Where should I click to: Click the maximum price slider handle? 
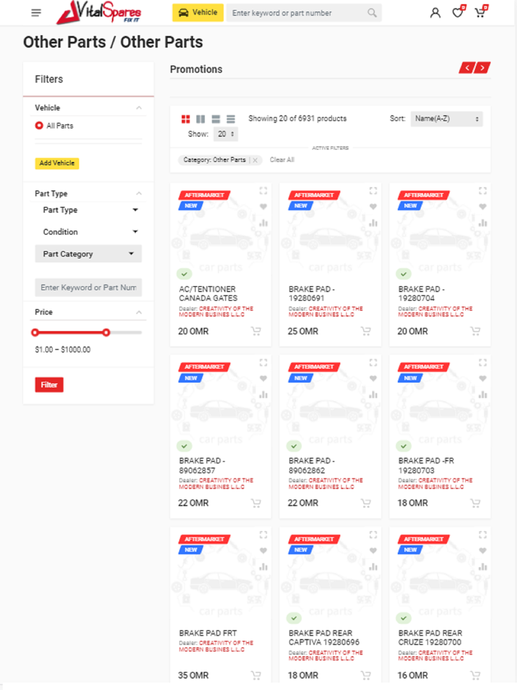click(x=106, y=333)
